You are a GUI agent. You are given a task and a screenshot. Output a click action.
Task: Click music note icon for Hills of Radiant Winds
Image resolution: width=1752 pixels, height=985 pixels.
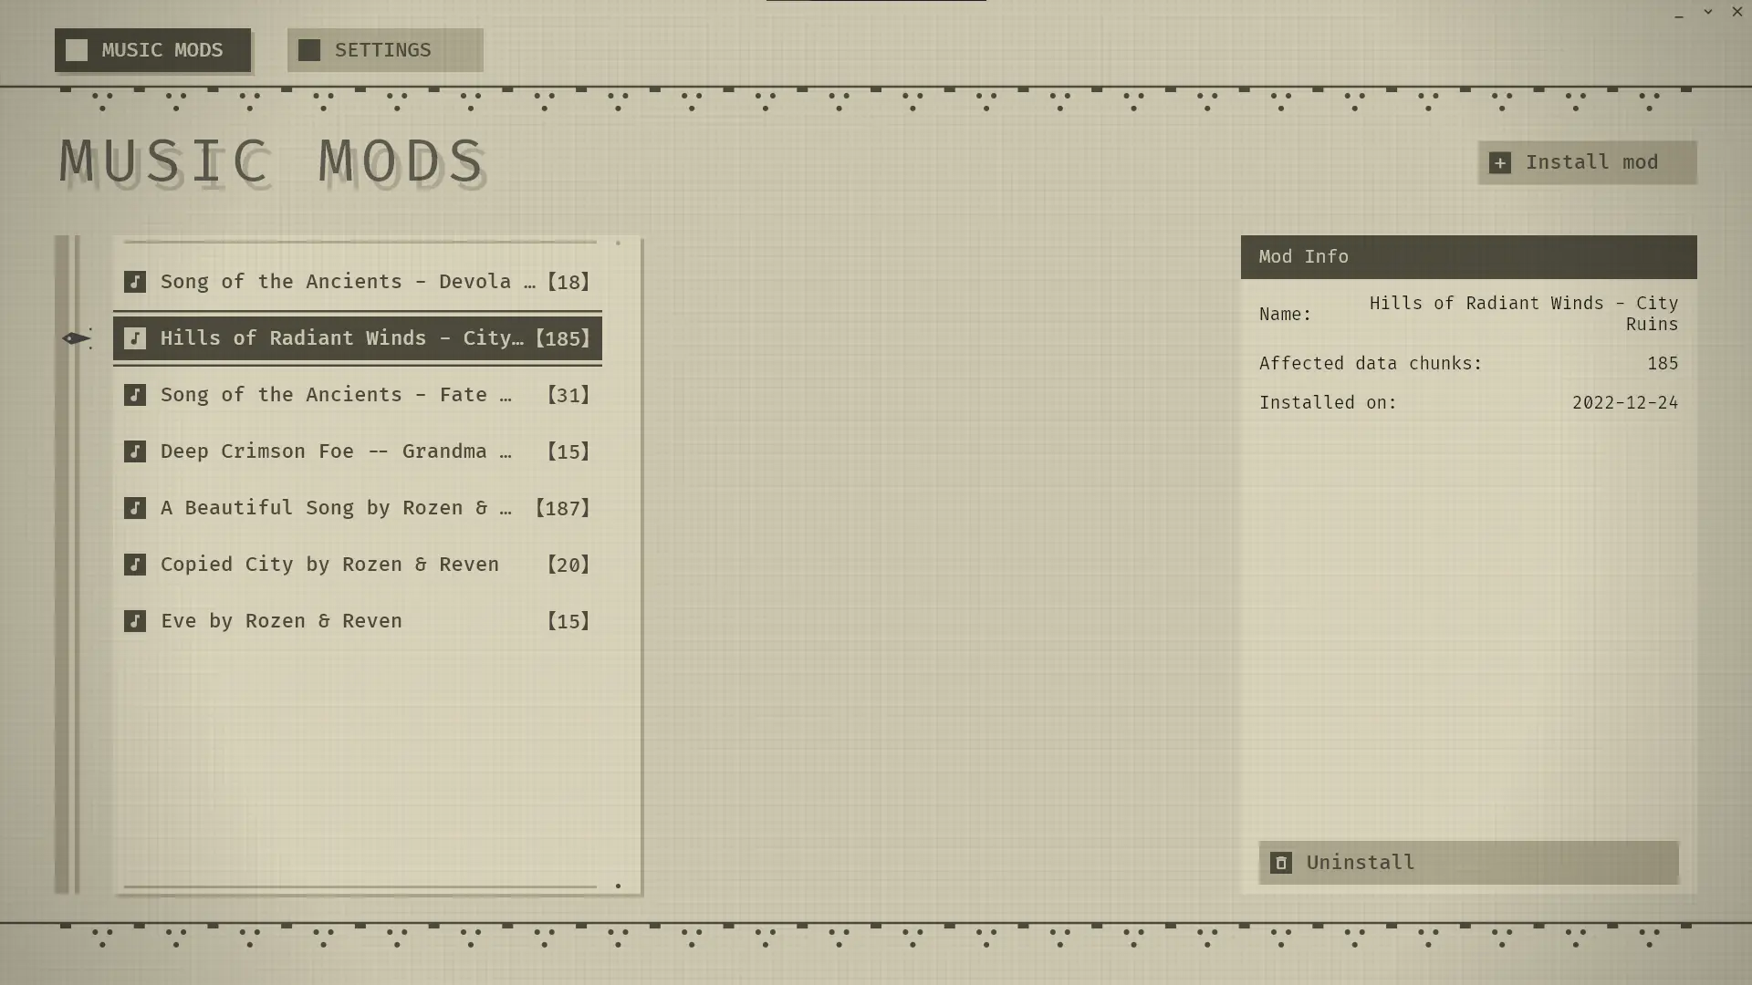coord(135,338)
